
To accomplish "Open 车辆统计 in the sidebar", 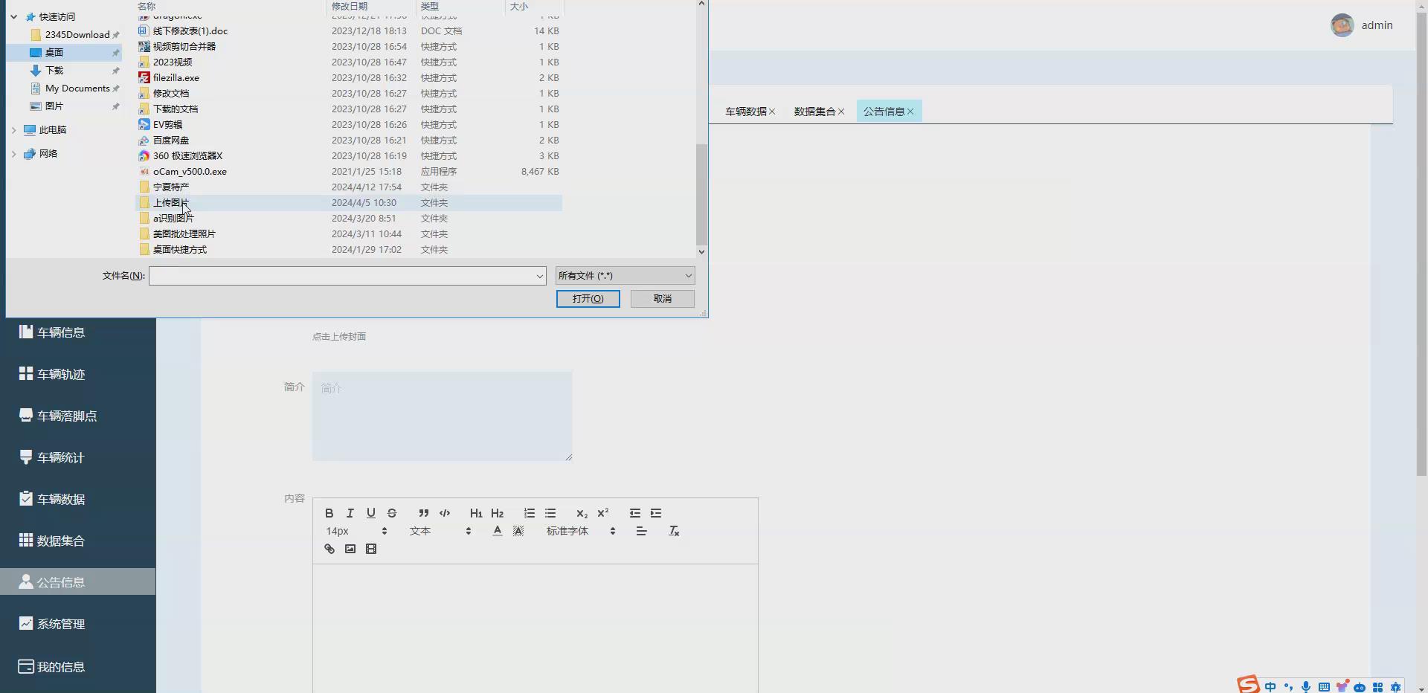I will 78,457.
